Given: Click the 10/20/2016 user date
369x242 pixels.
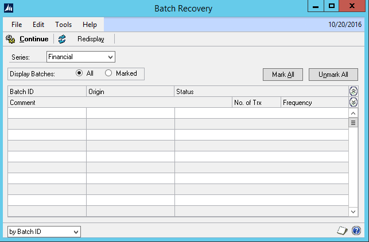Looking at the screenshot, I should pyautogui.click(x=345, y=25).
